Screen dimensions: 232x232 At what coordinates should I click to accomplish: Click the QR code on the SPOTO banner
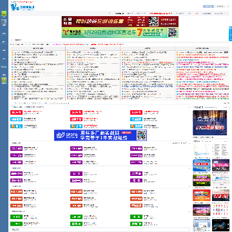coord(141,135)
